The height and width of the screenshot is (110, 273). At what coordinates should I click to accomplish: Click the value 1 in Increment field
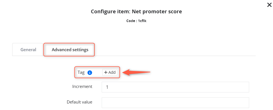pyautogui.click(x=107, y=87)
